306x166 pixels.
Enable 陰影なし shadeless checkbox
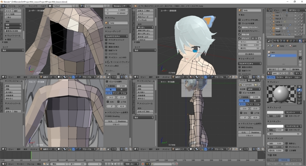(x=287, y=143)
